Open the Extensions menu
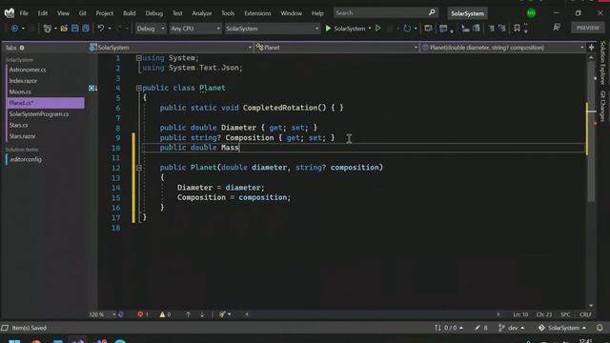 coord(257,13)
